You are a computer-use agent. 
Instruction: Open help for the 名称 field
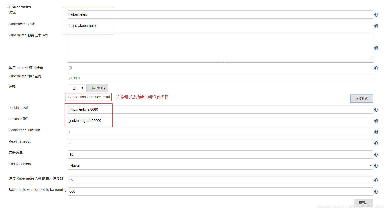(x=376, y=15)
